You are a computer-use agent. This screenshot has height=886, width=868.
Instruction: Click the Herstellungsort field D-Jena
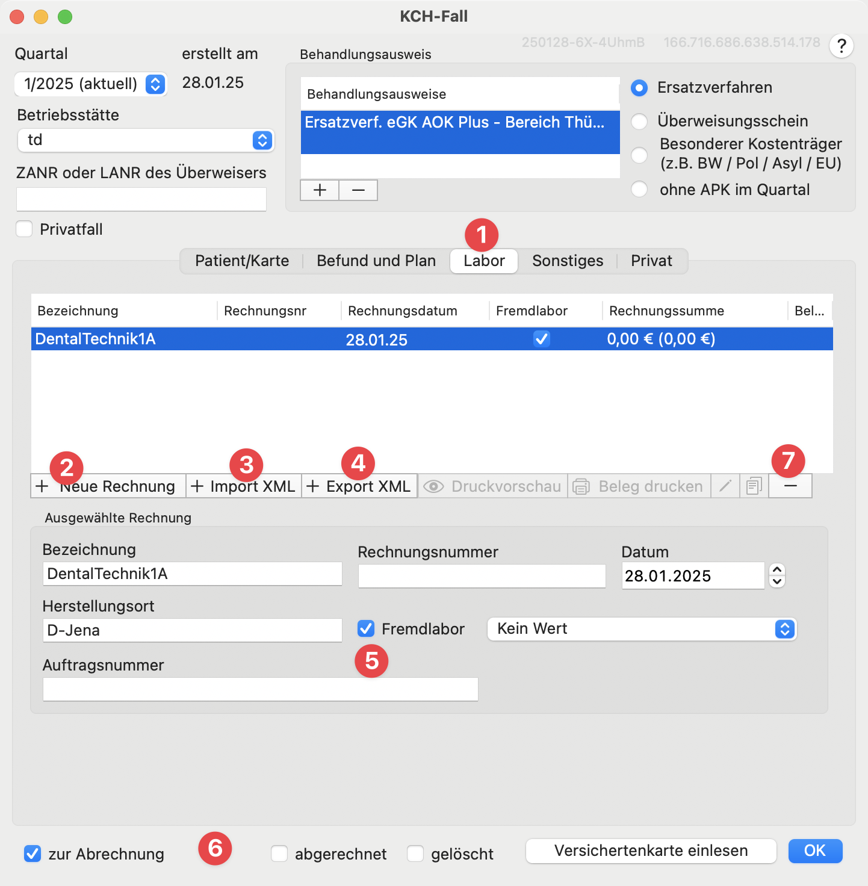click(x=193, y=630)
